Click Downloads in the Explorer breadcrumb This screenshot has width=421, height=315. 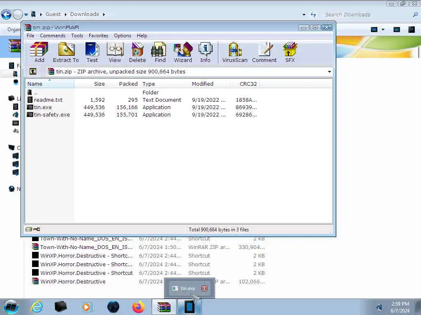(x=85, y=14)
